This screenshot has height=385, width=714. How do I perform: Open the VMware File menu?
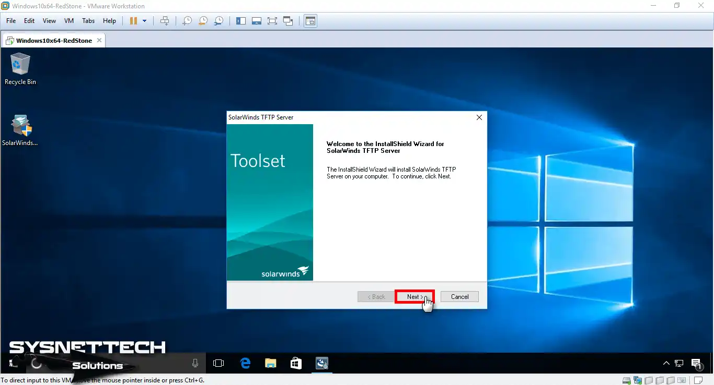pos(11,21)
